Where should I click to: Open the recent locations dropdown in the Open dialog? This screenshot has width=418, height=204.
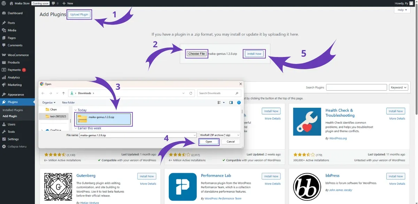tap(57, 93)
